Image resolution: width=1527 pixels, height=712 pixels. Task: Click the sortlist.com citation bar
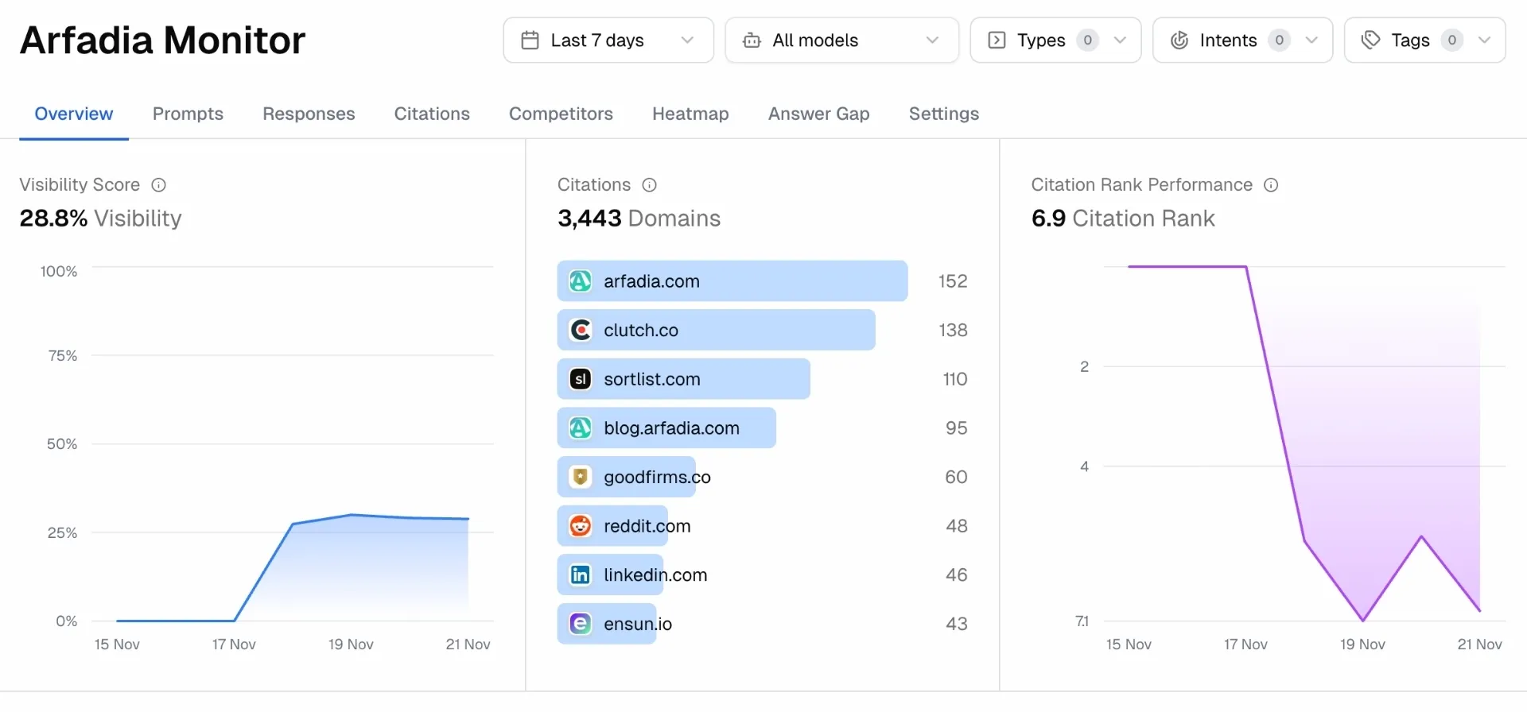click(x=684, y=379)
